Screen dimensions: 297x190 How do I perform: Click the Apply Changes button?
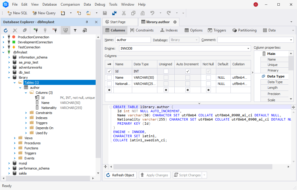154,175
